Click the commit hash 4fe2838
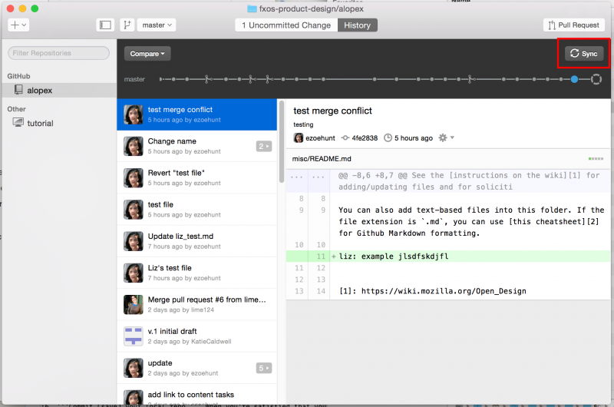The width and height of the screenshot is (614, 407). pyautogui.click(x=365, y=138)
